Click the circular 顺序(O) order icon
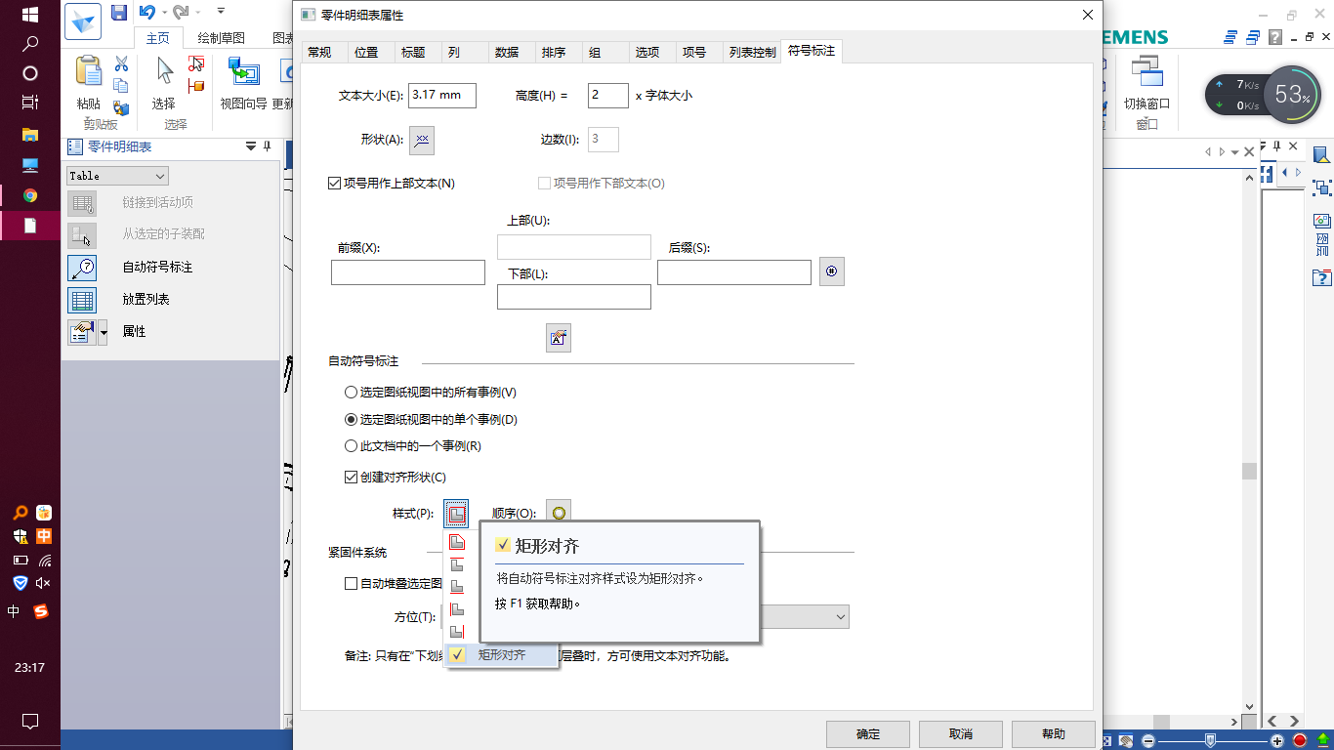1334x750 pixels. 558,512
